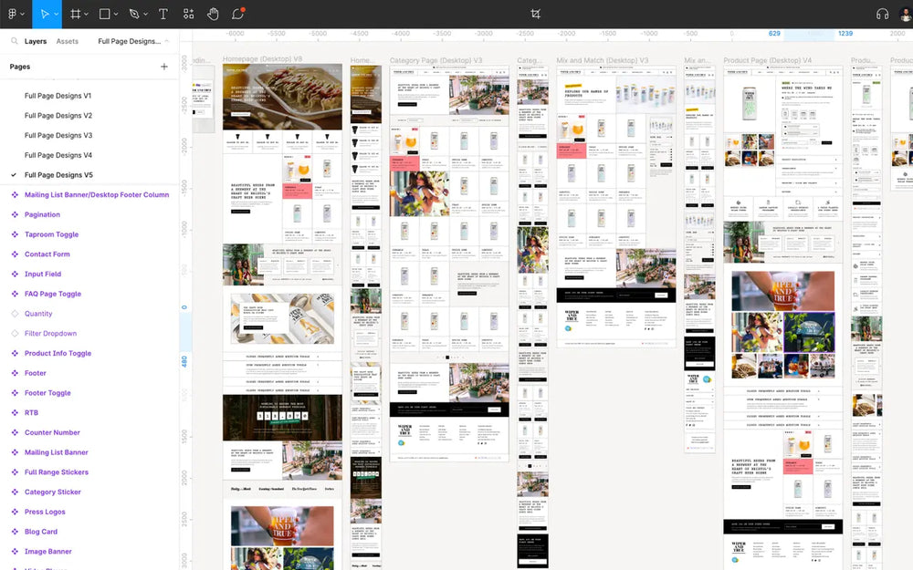
Task: Open the Comments tool
Action: pos(237,15)
